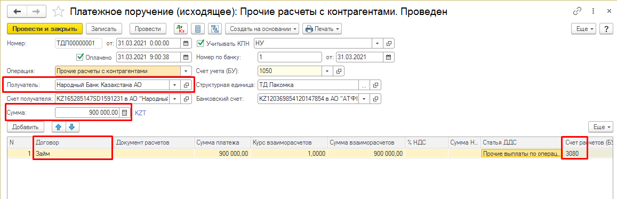The image size is (617, 199).
Task: Expand the Учитывать КПН НУ dropdown
Action: pos(377,43)
